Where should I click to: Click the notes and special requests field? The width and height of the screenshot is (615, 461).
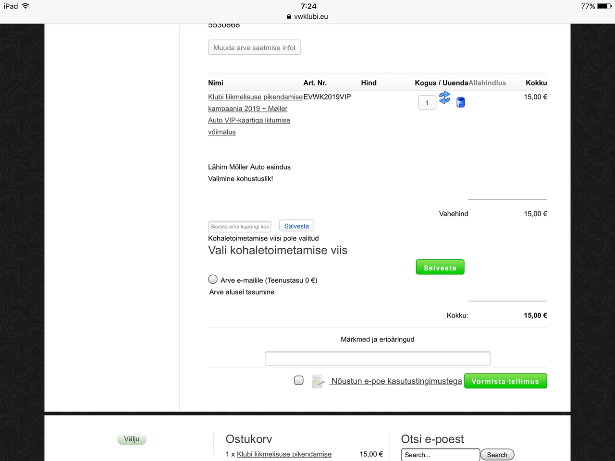[377, 358]
